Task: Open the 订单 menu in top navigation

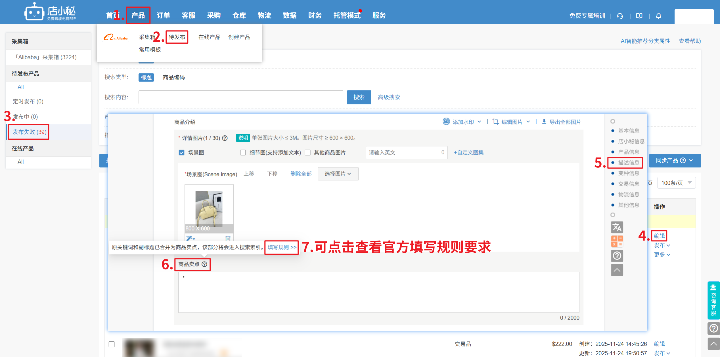Action: pyautogui.click(x=163, y=16)
